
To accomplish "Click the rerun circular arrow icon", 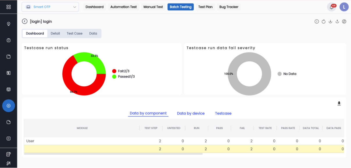I will pyautogui.click(x=323, y=21).
